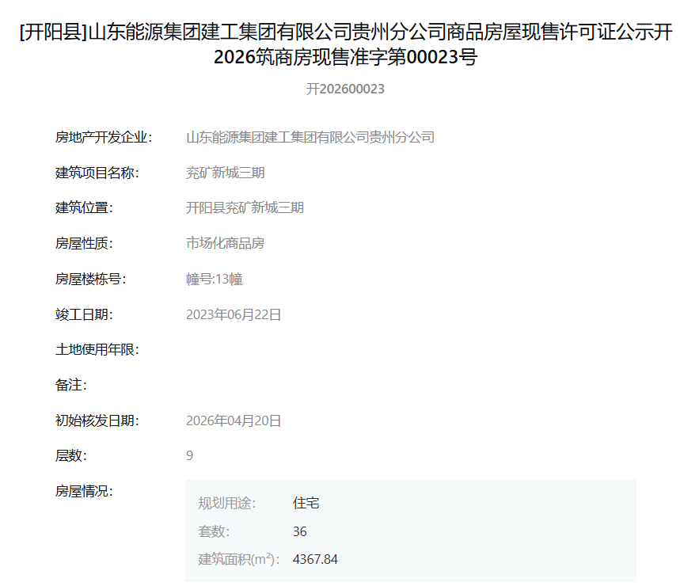
Task: Click the 房屋性质 label
Action: (x=84, y=243)
